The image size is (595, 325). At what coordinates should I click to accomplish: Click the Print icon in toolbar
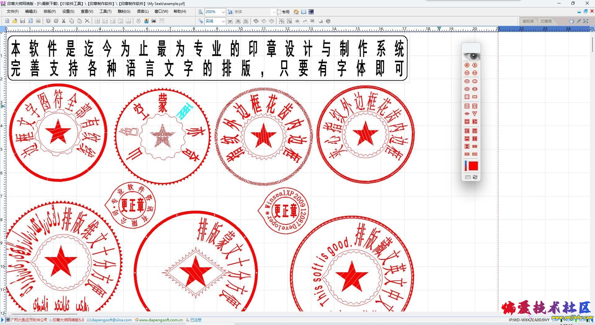[38, 21]
